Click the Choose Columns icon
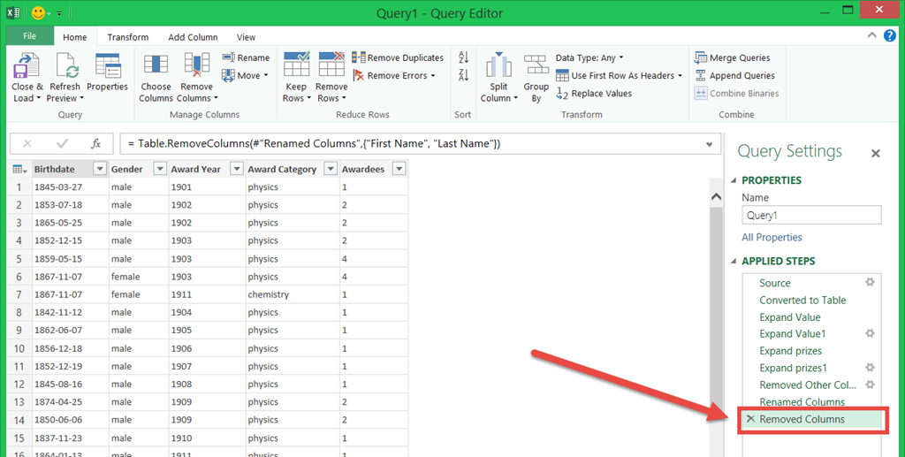Screen dimensions: 905x457 click(x=156, y=67)
